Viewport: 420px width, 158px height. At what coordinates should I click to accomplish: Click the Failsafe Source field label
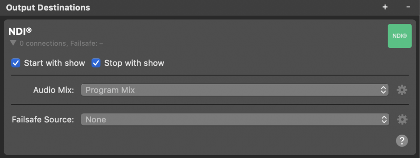[43, 119]
